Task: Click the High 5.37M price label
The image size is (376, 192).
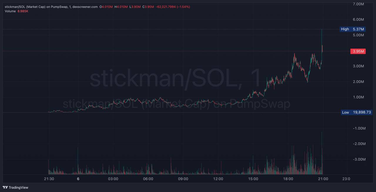Action: (x=352, y=29)
